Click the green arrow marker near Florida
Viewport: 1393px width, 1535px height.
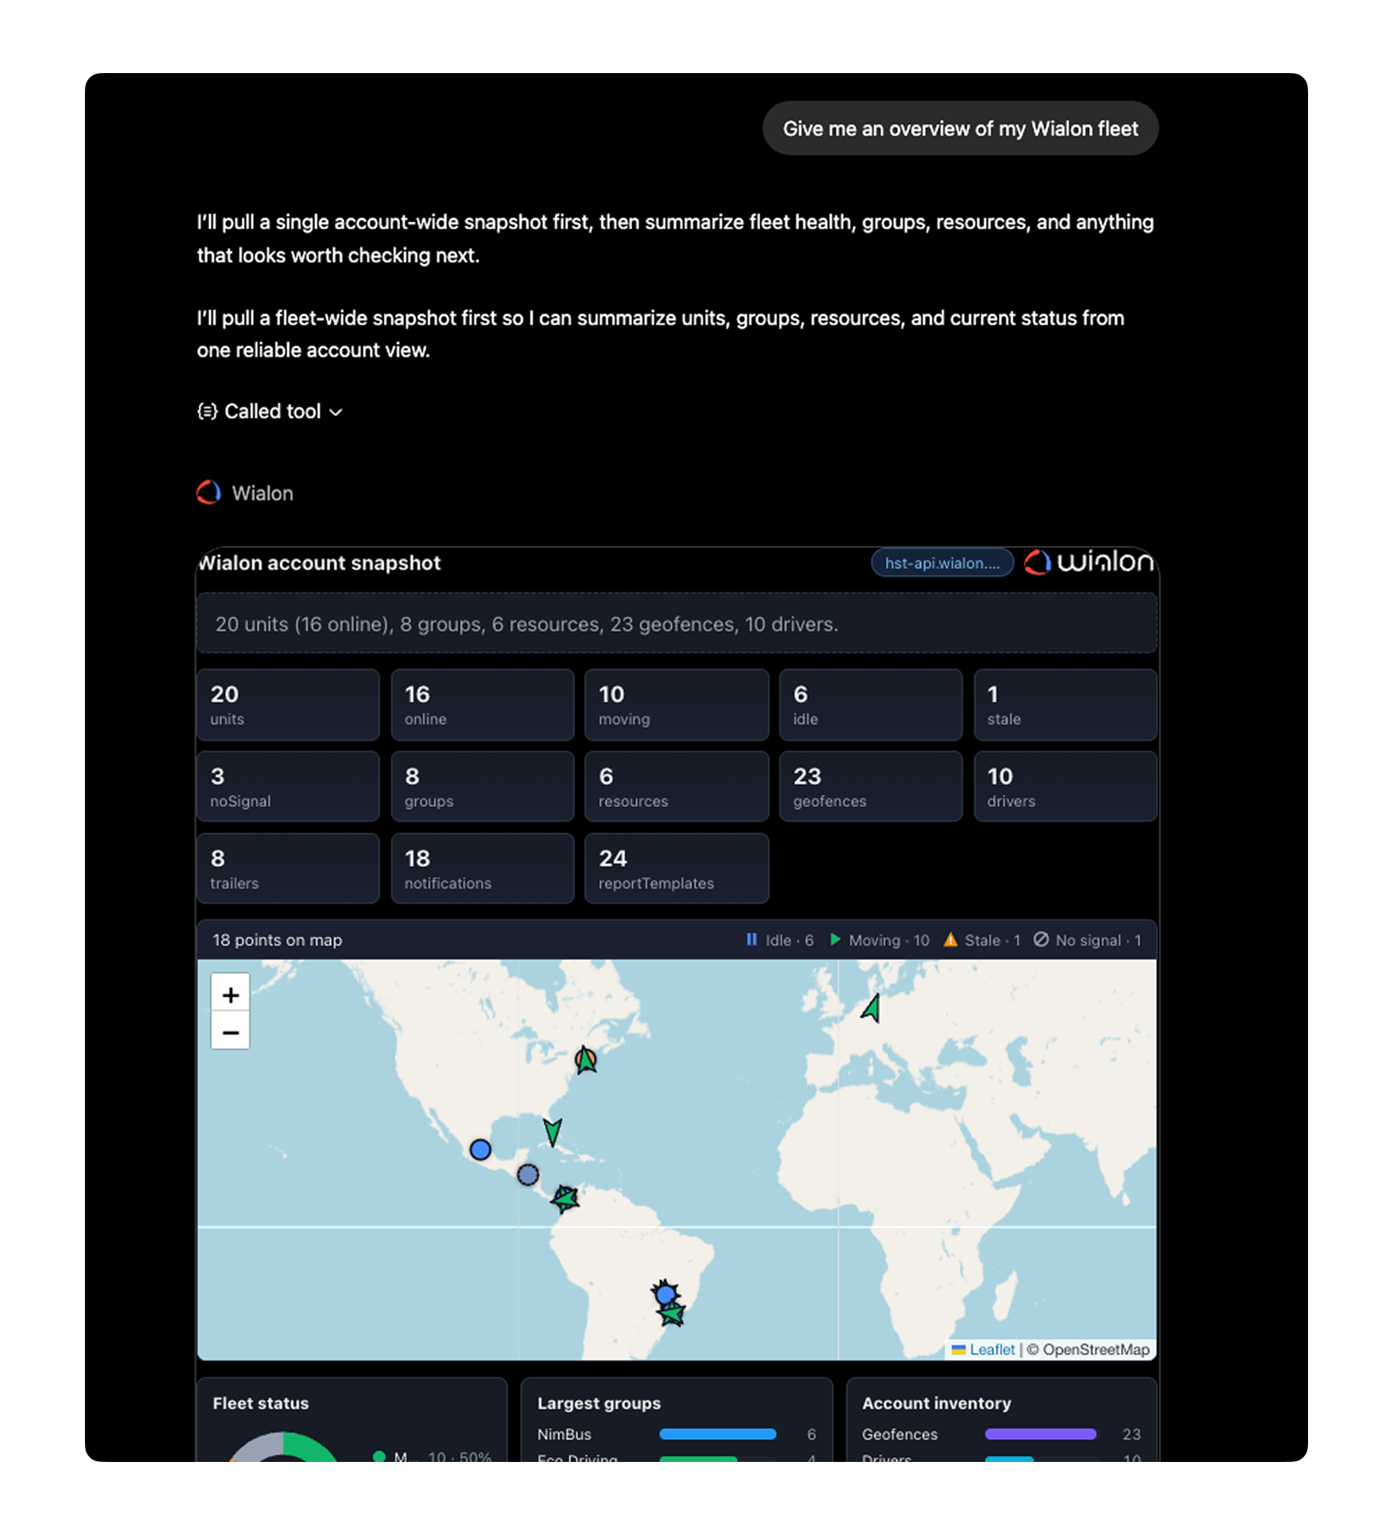[553, 1131]
